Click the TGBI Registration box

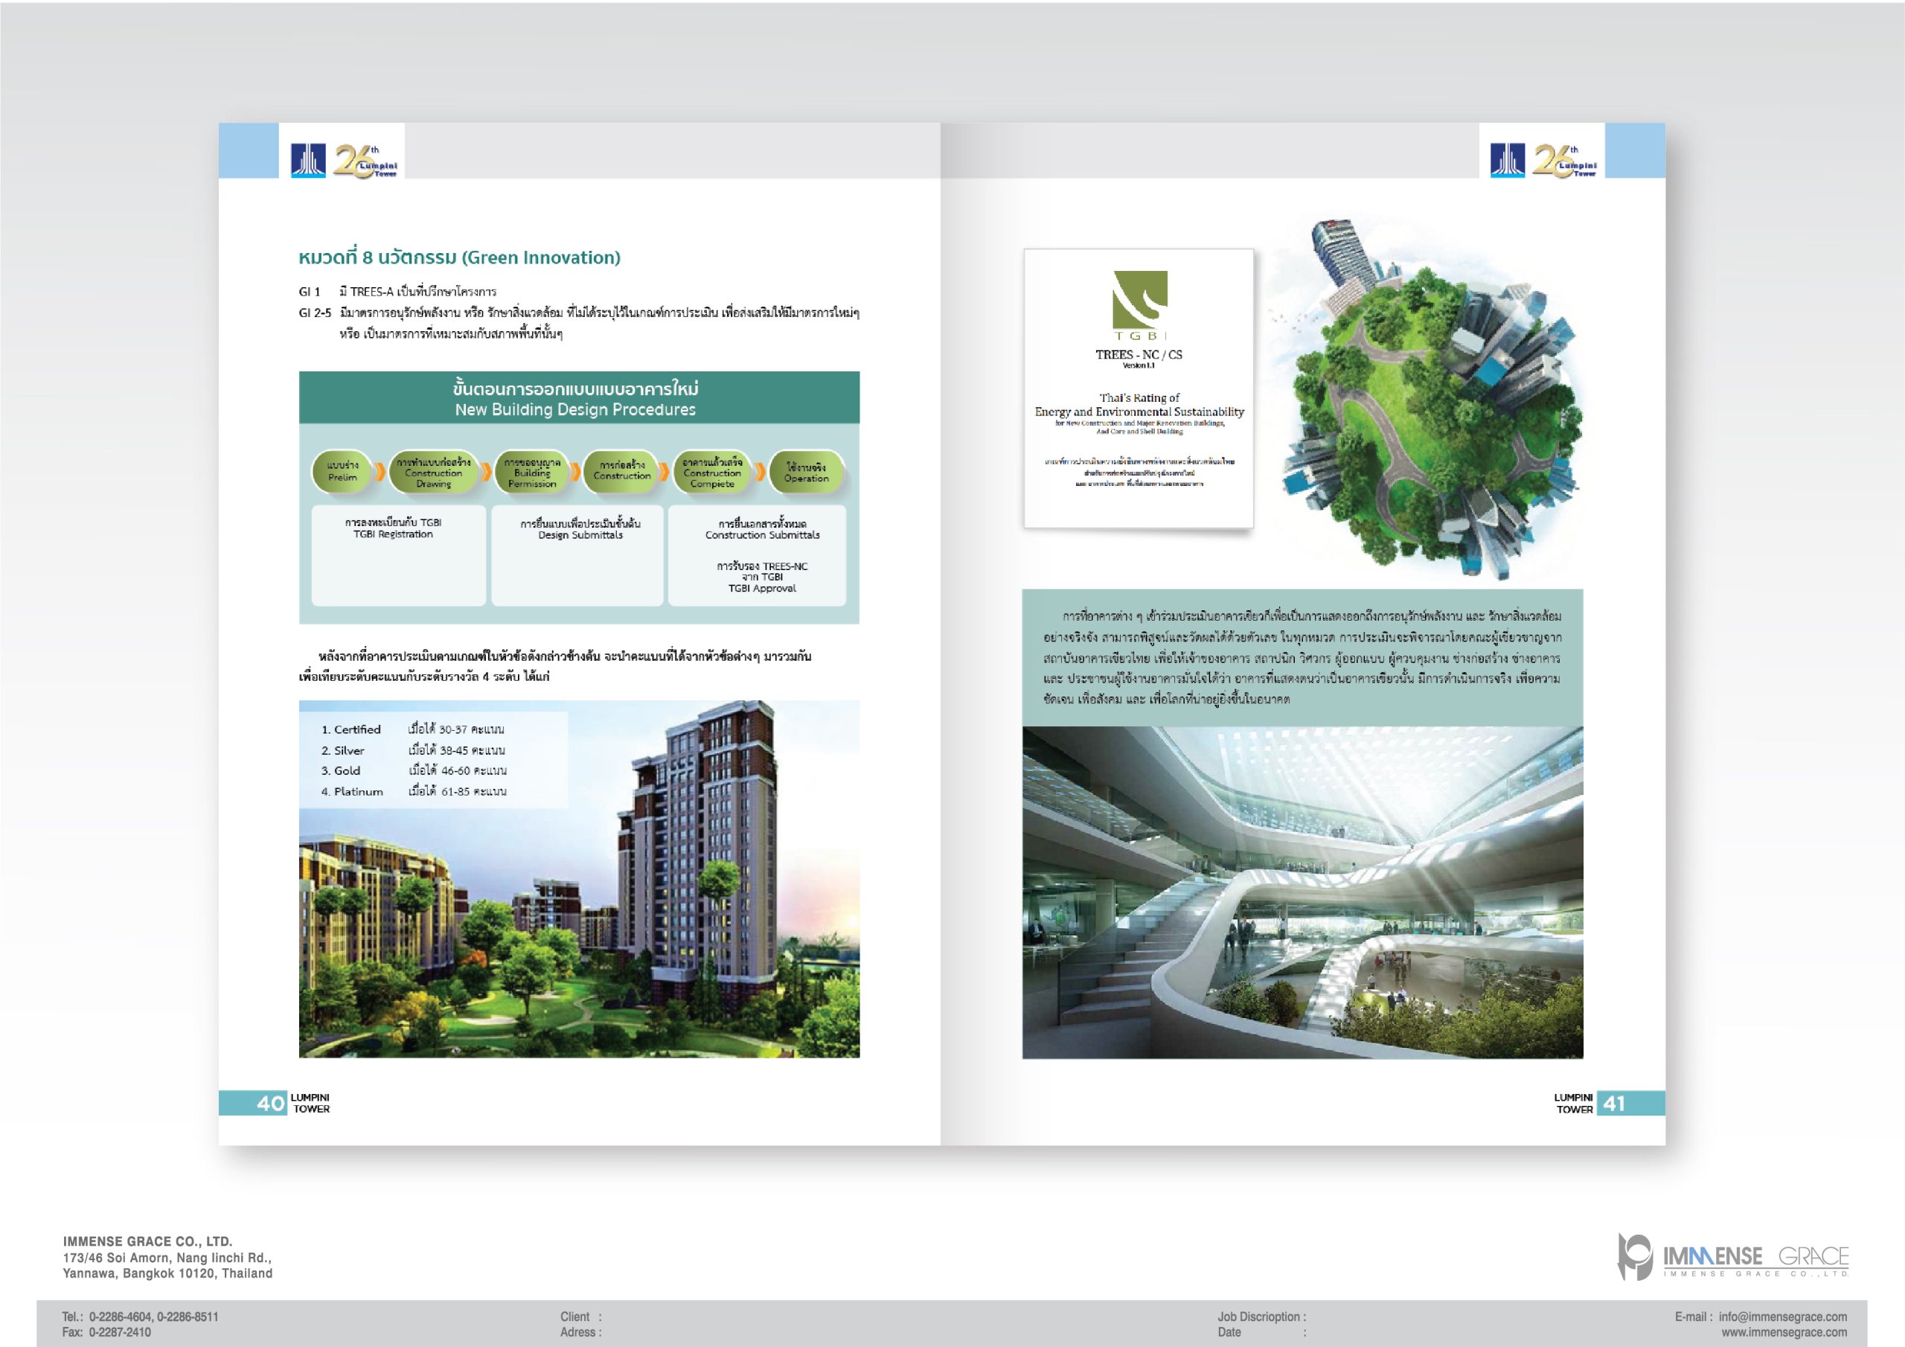(x=398, y=554)
